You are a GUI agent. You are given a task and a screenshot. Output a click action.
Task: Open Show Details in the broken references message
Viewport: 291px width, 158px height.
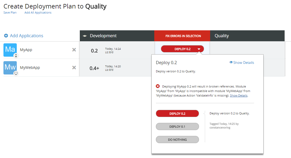[238, 95]
